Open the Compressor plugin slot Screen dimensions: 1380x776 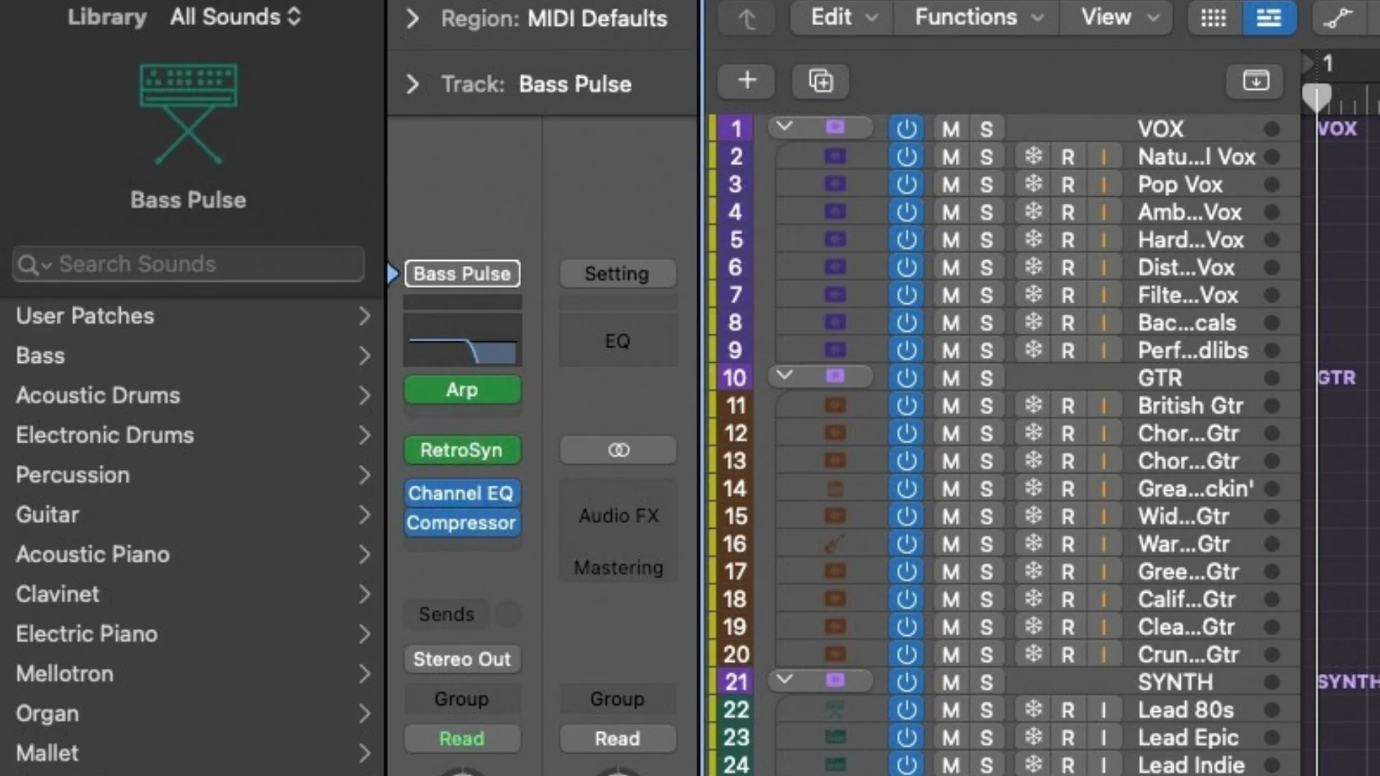tap(462, 523)
